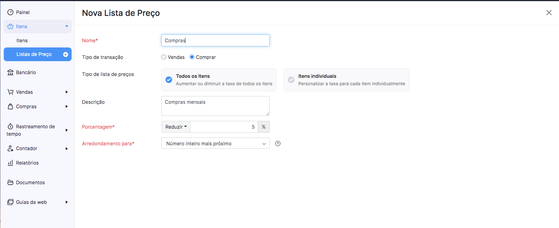The image size is (559, 228).
Task: Choose the Todos os Itens price list type
Action: 219,80
